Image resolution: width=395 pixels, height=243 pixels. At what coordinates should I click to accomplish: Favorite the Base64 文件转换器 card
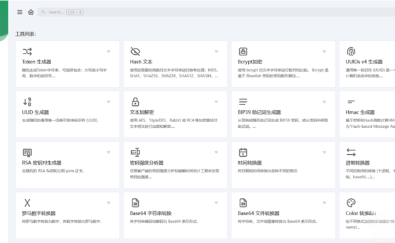[324, 203]
